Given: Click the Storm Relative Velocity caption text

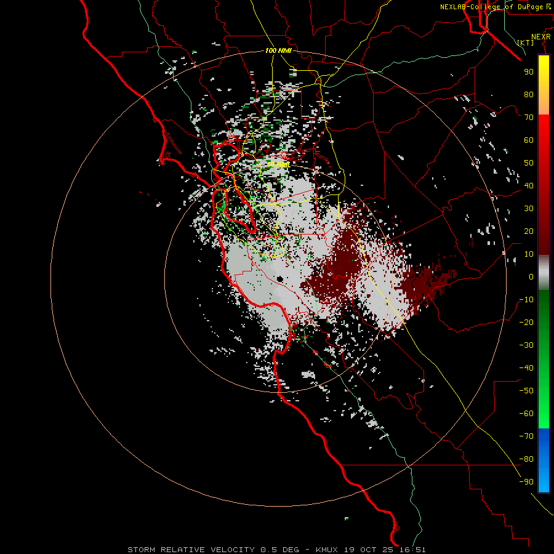Looking at the screenshot, I should pos(276,550).
